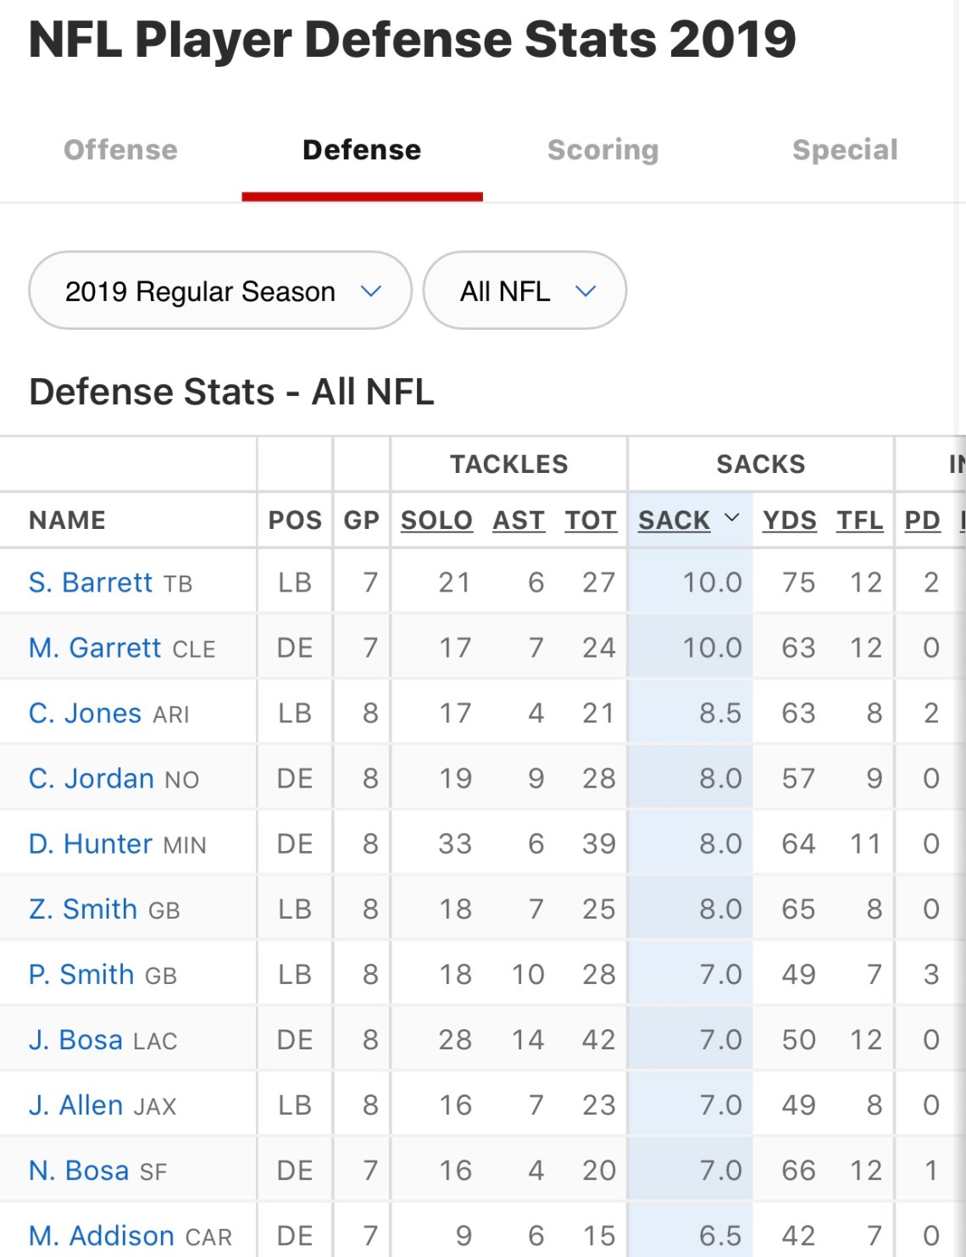Open the Special teams tab
The image size is (966, 1257).
844,150
